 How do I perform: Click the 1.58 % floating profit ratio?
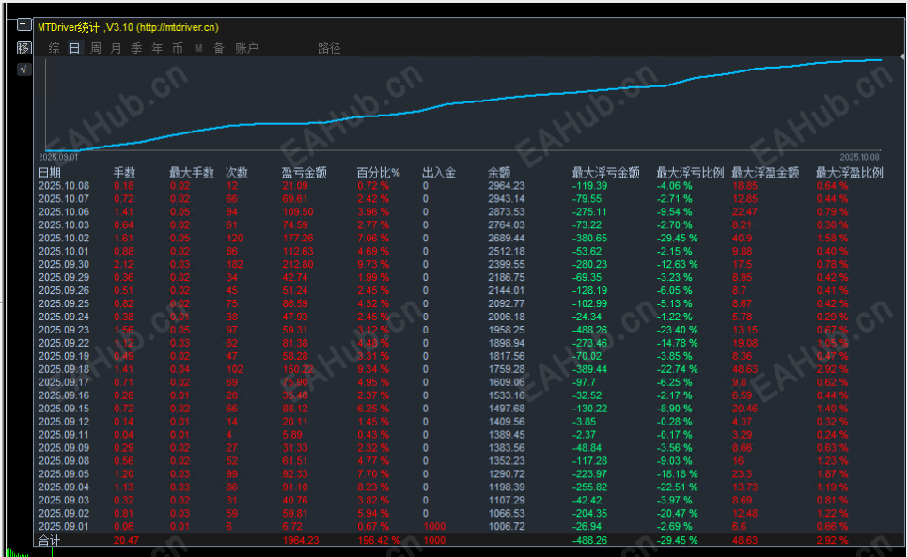pos(832,239)
